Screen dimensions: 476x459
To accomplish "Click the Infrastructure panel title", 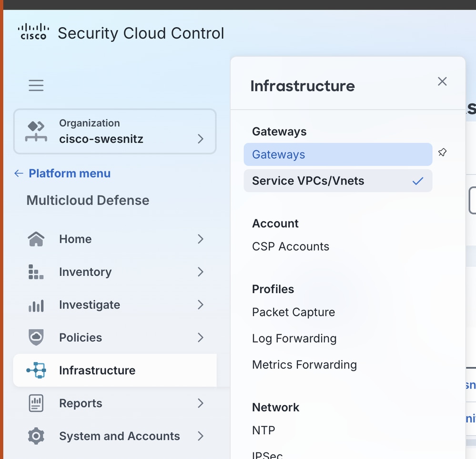I will [x=303, y=86].
